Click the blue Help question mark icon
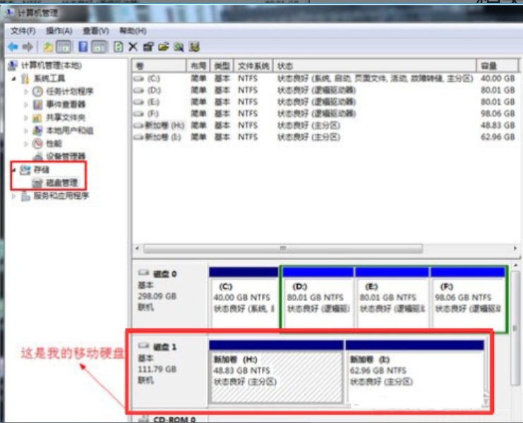The image size is (523, 423). 83,47
